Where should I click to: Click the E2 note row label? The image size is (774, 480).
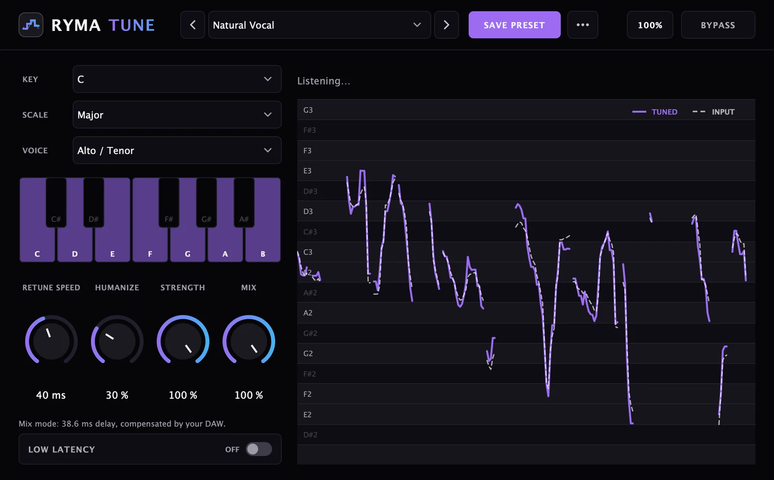tap(307, 414)
